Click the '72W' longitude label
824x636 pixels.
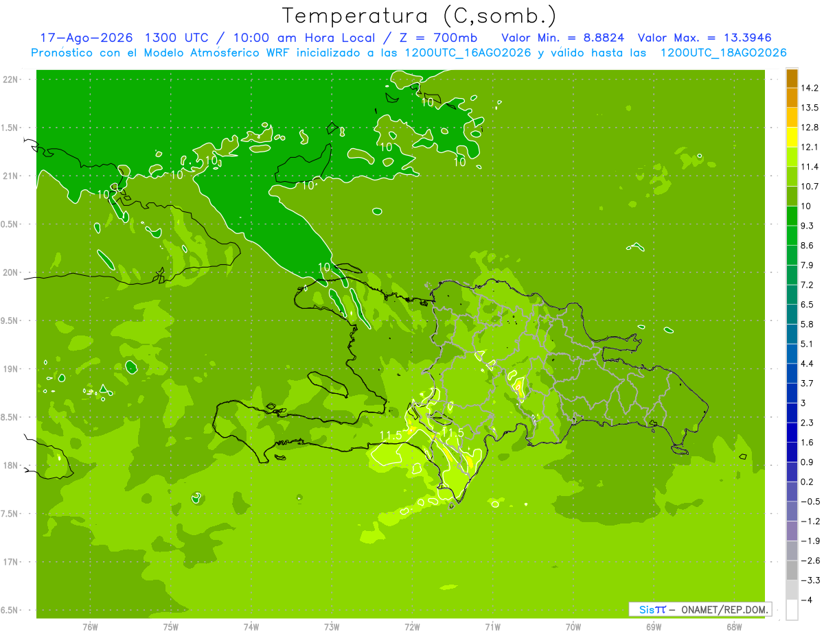coord(412,626)
